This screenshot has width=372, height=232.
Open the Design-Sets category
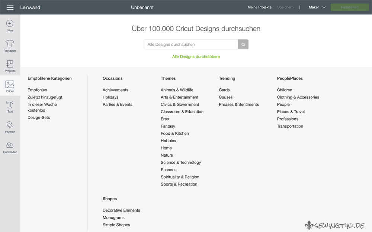pyautogui.click(x=39, y=117)
